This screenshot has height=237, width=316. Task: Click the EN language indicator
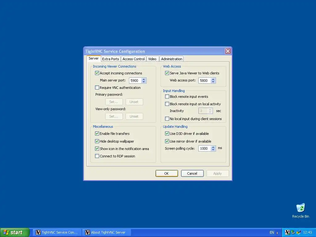[x=272, y=232]
